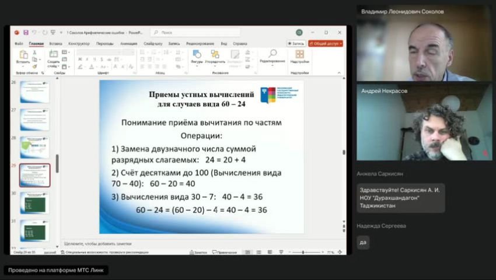Open the Конструктор ribbon tab
The image size is (496, 280).
(x=79, y=44)
